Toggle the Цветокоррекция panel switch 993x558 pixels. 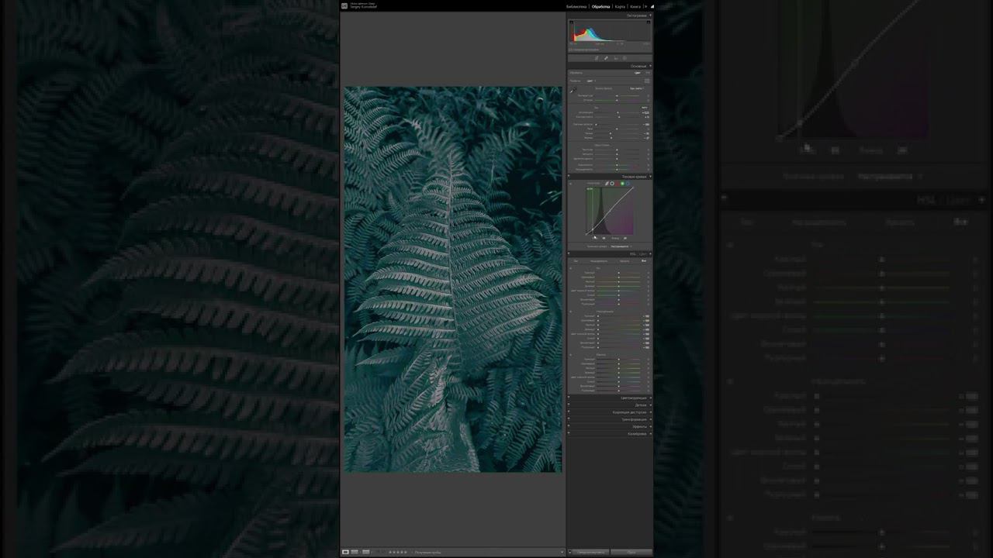(x=569, y=398)
